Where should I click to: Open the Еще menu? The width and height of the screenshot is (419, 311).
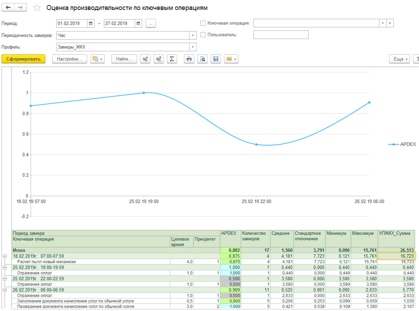click(x=399, y=59)
